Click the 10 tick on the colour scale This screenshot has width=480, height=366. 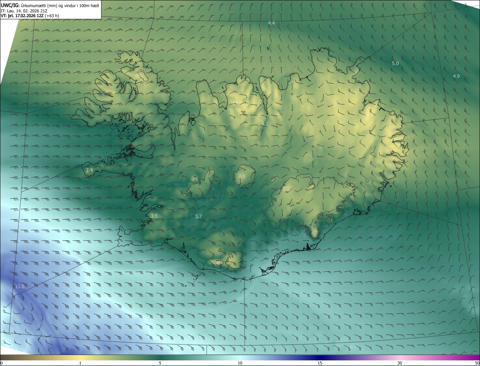tap(240, 363)
